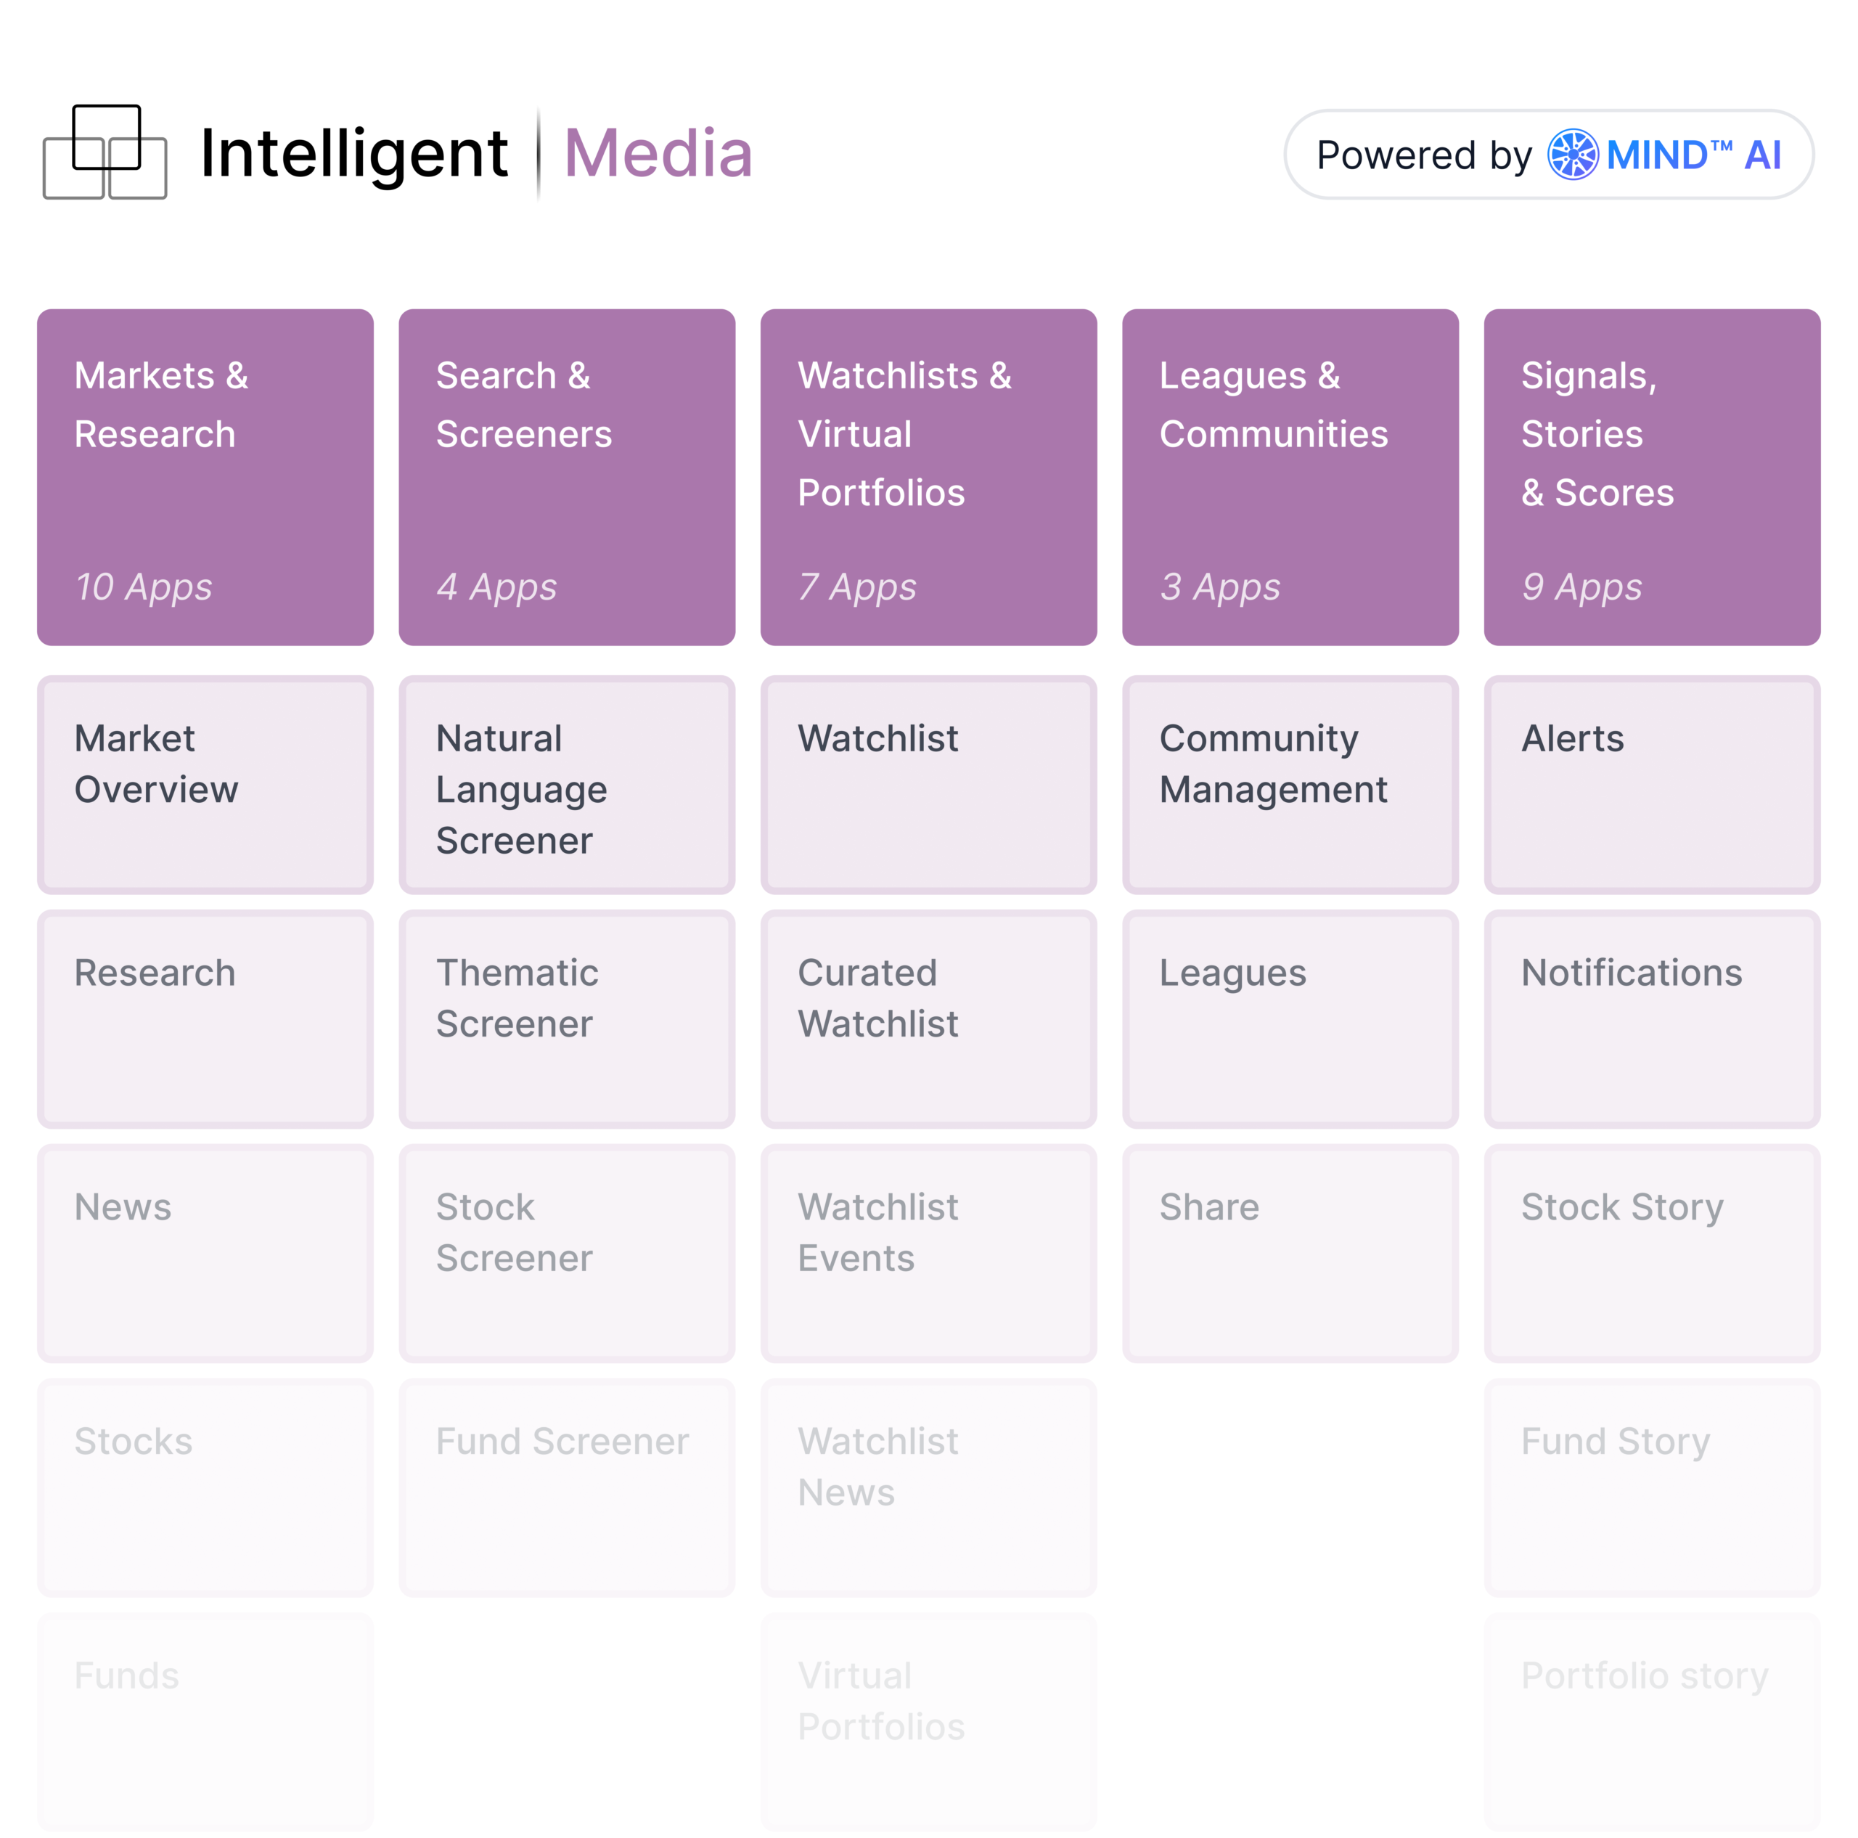Open the Leagues & Communities category

[1290, 477]
